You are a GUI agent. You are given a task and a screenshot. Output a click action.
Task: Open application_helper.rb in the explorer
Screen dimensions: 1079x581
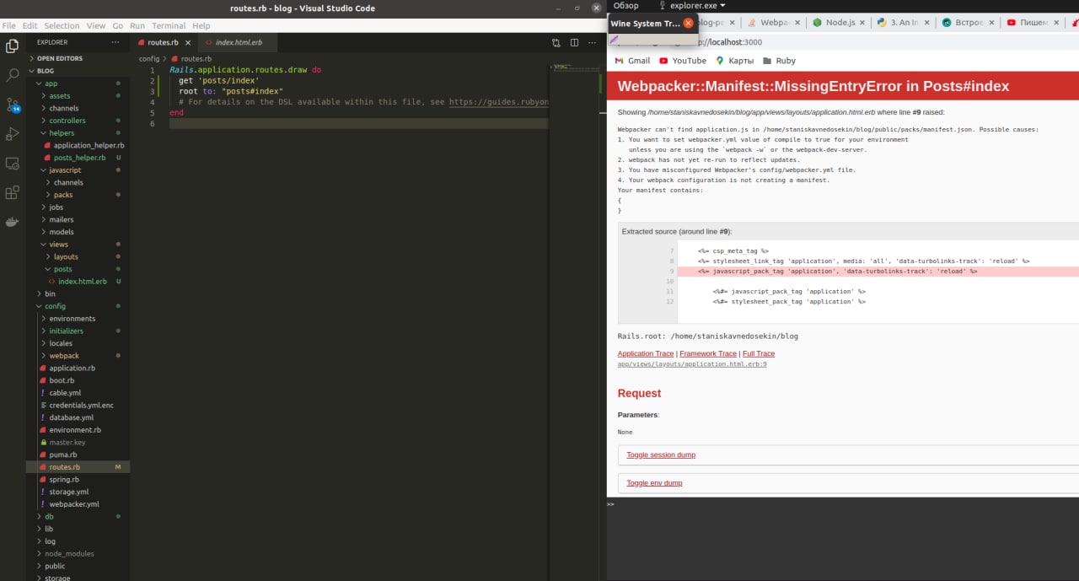pos(89,145)
